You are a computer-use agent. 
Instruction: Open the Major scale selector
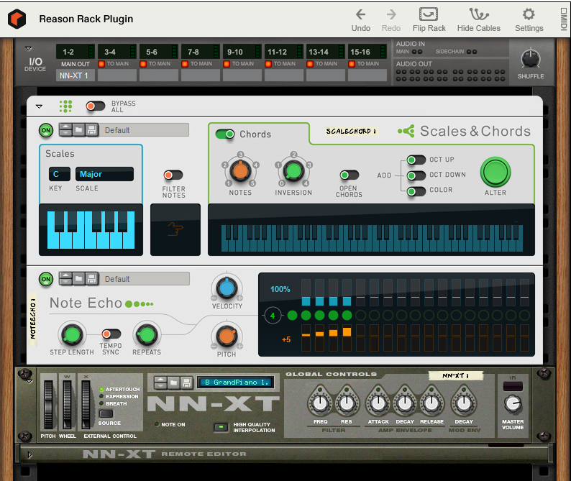[104, 174]
